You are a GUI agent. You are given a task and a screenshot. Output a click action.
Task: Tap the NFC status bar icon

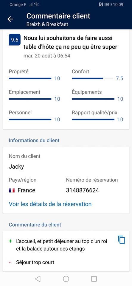pos(101,4)
